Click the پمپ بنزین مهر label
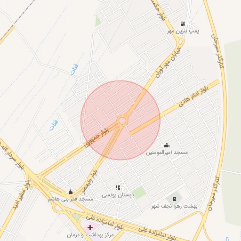241x241 pixels. 183,31
